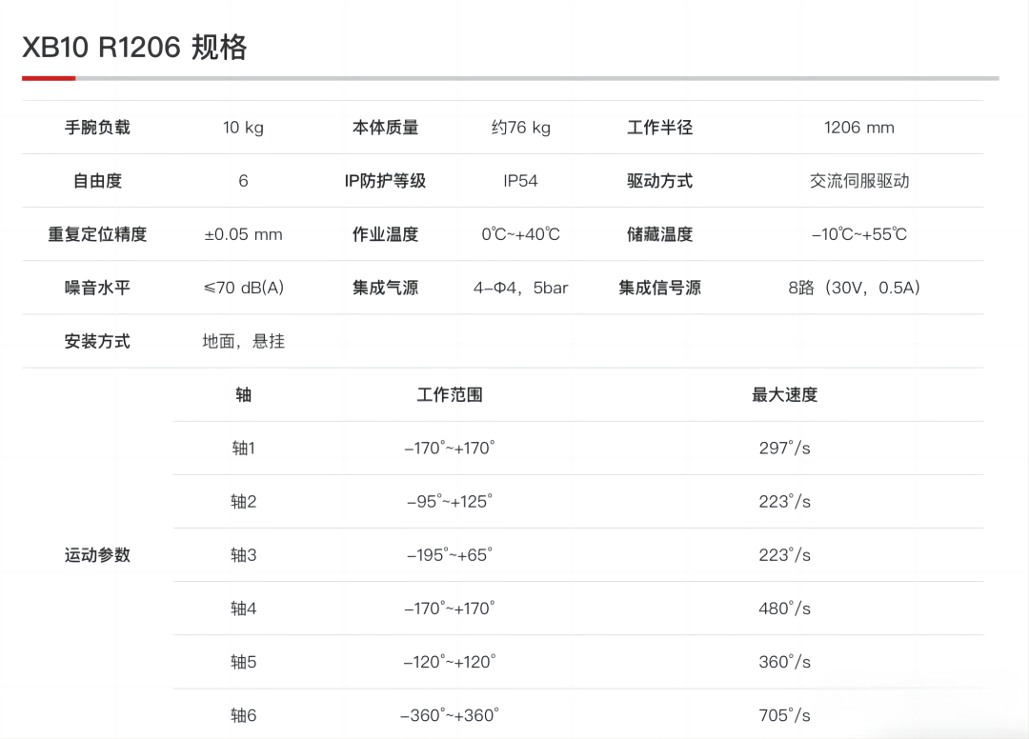Select the -10℃~+55℃ storage temperature value
This screenshot has width=1029, height=739.
click(x=858, y=234)
